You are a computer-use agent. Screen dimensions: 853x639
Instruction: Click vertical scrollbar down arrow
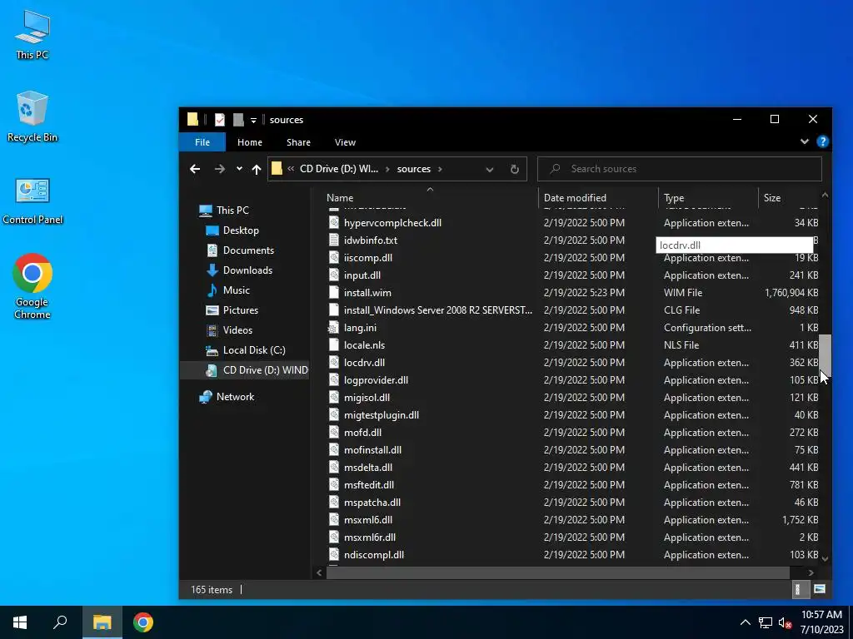pyautogui.click(x=825, y=558)
